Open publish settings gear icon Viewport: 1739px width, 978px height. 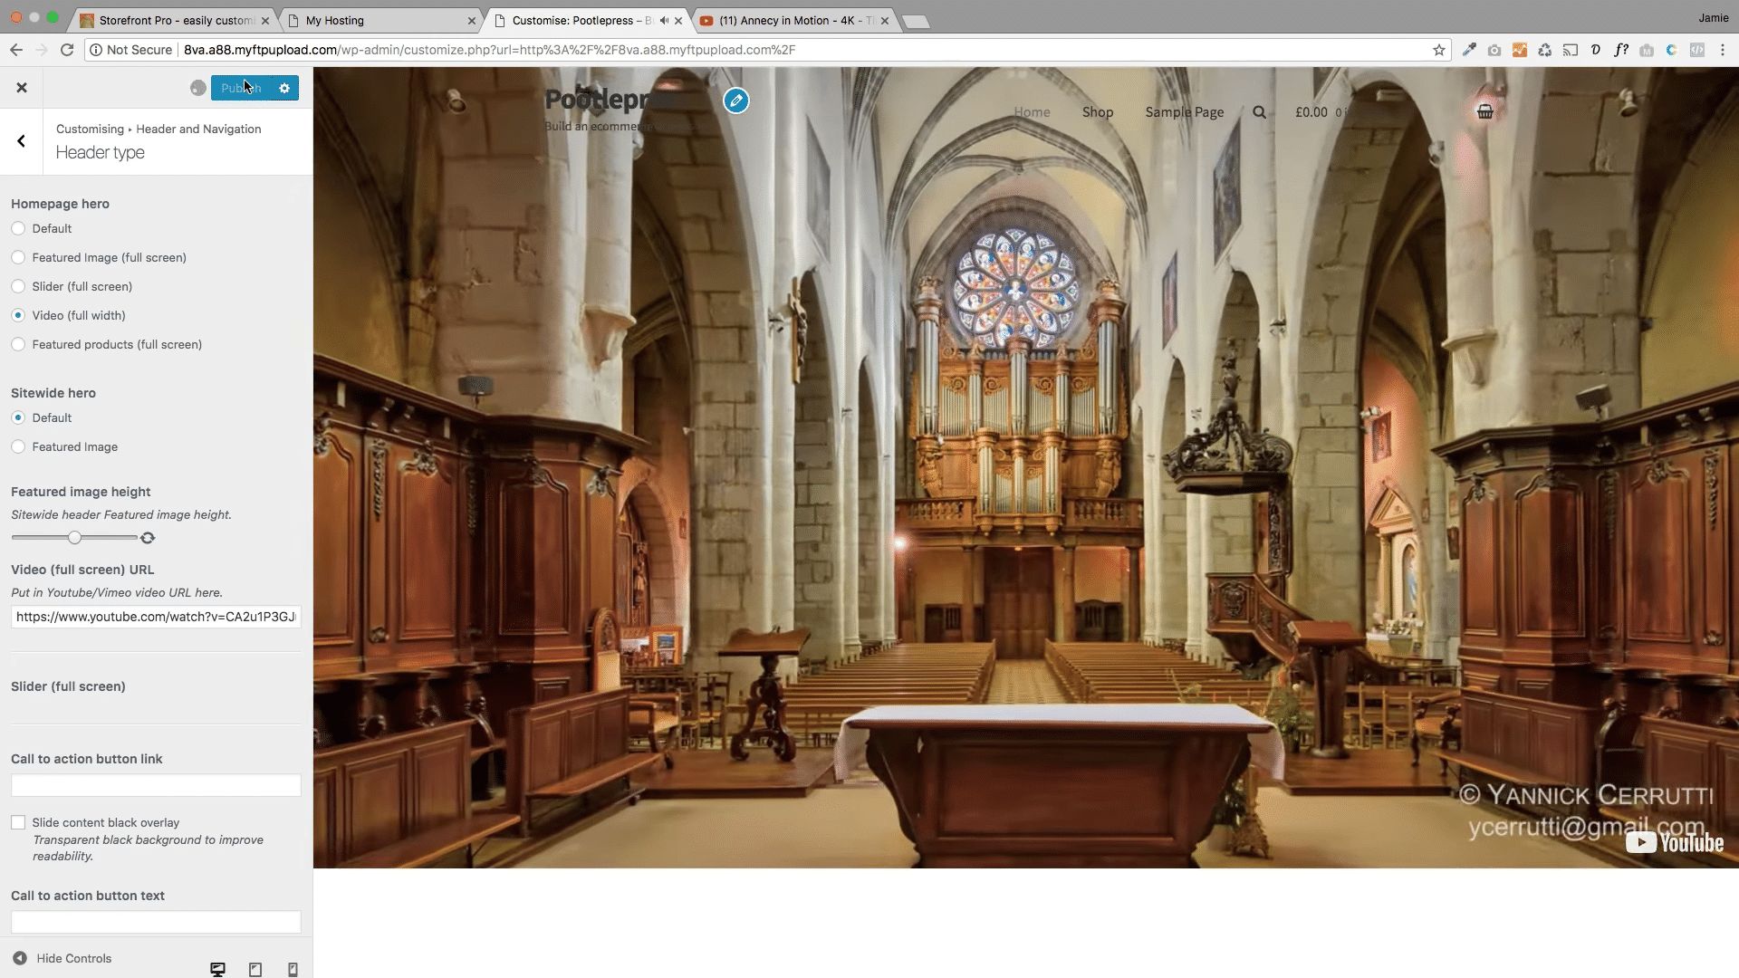tap(284, 88)
